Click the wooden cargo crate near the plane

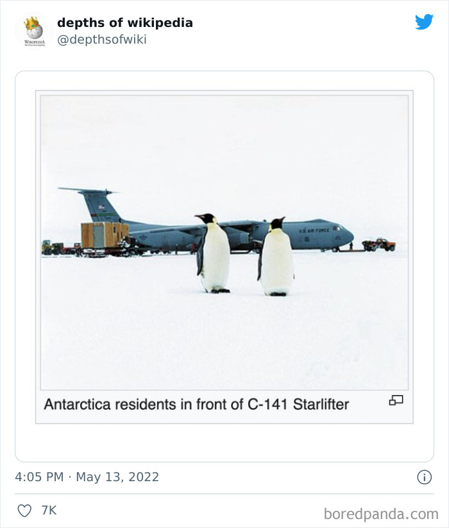point(104,235)
